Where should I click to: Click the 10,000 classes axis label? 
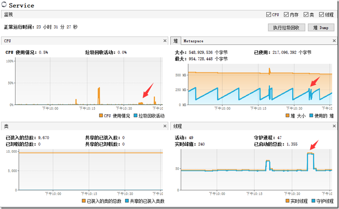(11, 152)
